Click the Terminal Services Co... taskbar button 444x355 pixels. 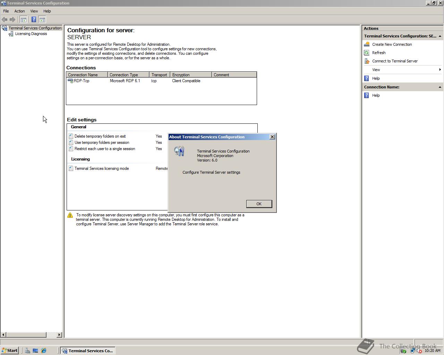coord(88,350)
